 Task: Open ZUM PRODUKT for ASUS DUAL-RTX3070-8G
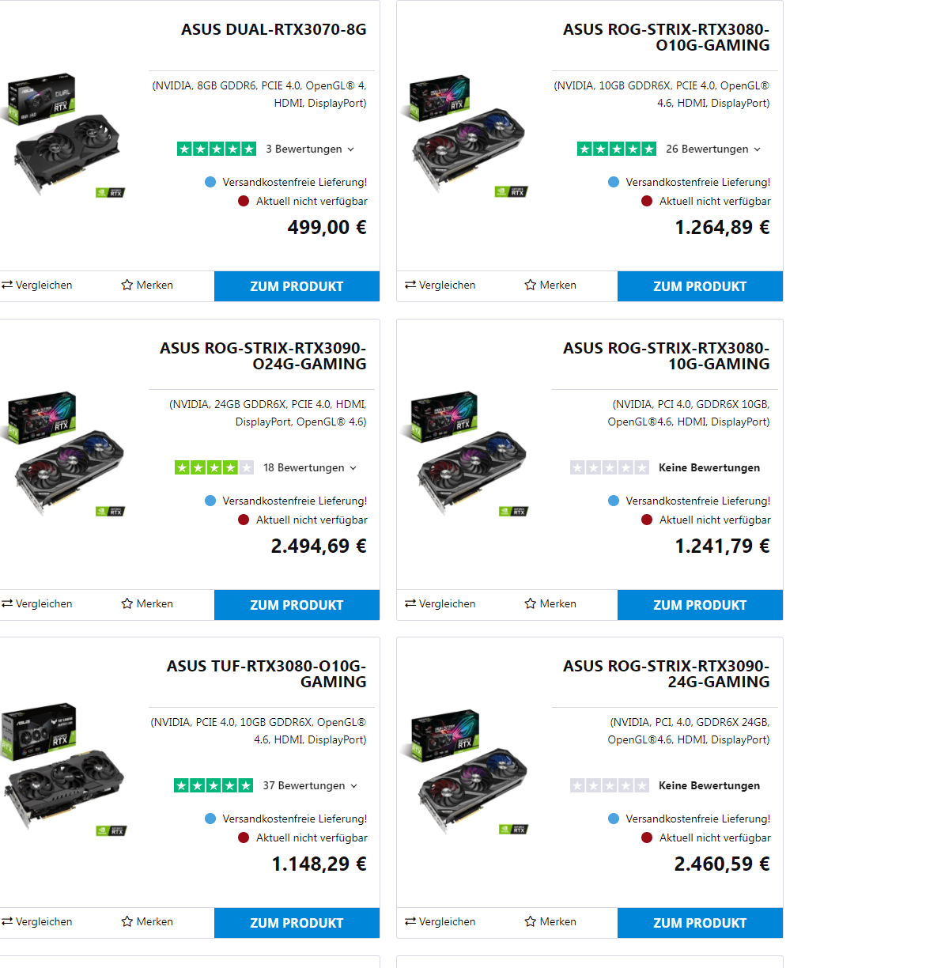coord(297,286)
